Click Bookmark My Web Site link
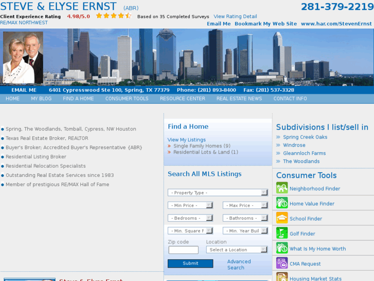374x281 pixels. click(266, 24)
